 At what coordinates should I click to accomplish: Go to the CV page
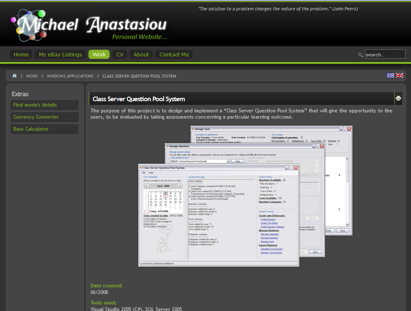click(x=120, y=54)
